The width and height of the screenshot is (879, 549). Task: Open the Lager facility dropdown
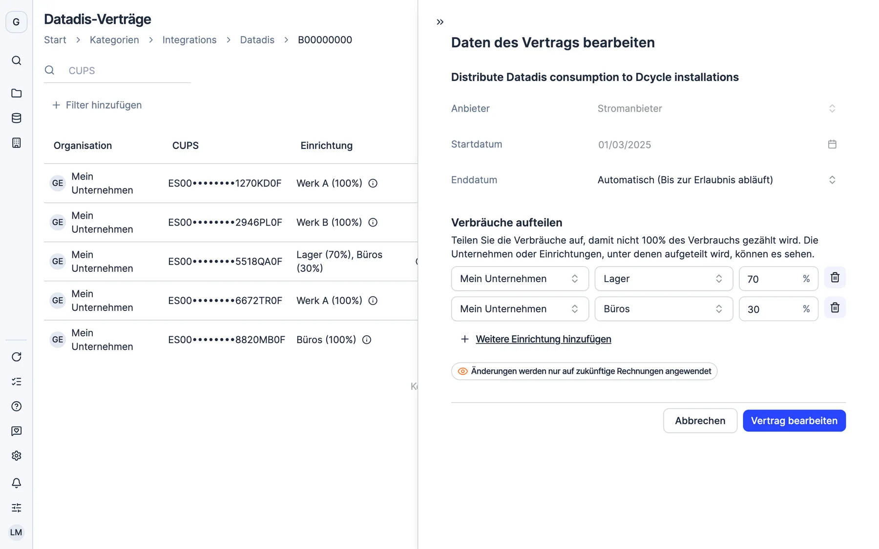[x=664, y=279]
